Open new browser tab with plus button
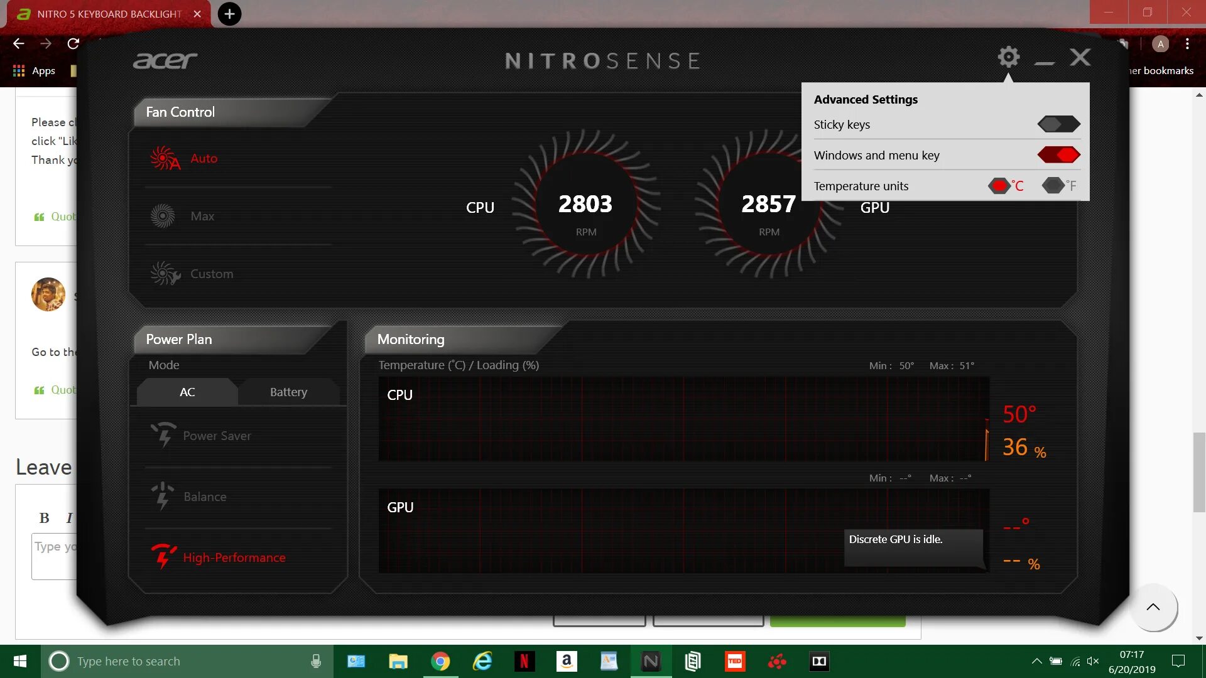Screen dimensions: 1206x678 229,14
